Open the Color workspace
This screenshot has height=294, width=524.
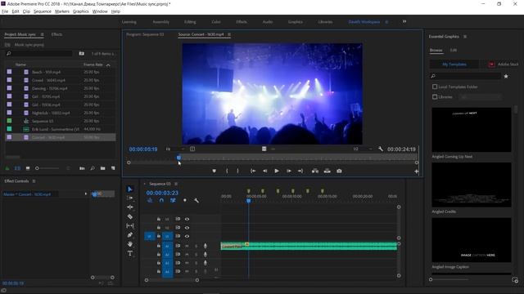tap(216, 22)
